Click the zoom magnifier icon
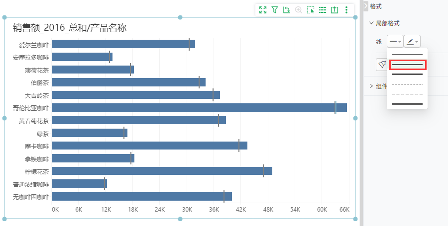Viewport: 448px width, 226px height. click(299, 10)
